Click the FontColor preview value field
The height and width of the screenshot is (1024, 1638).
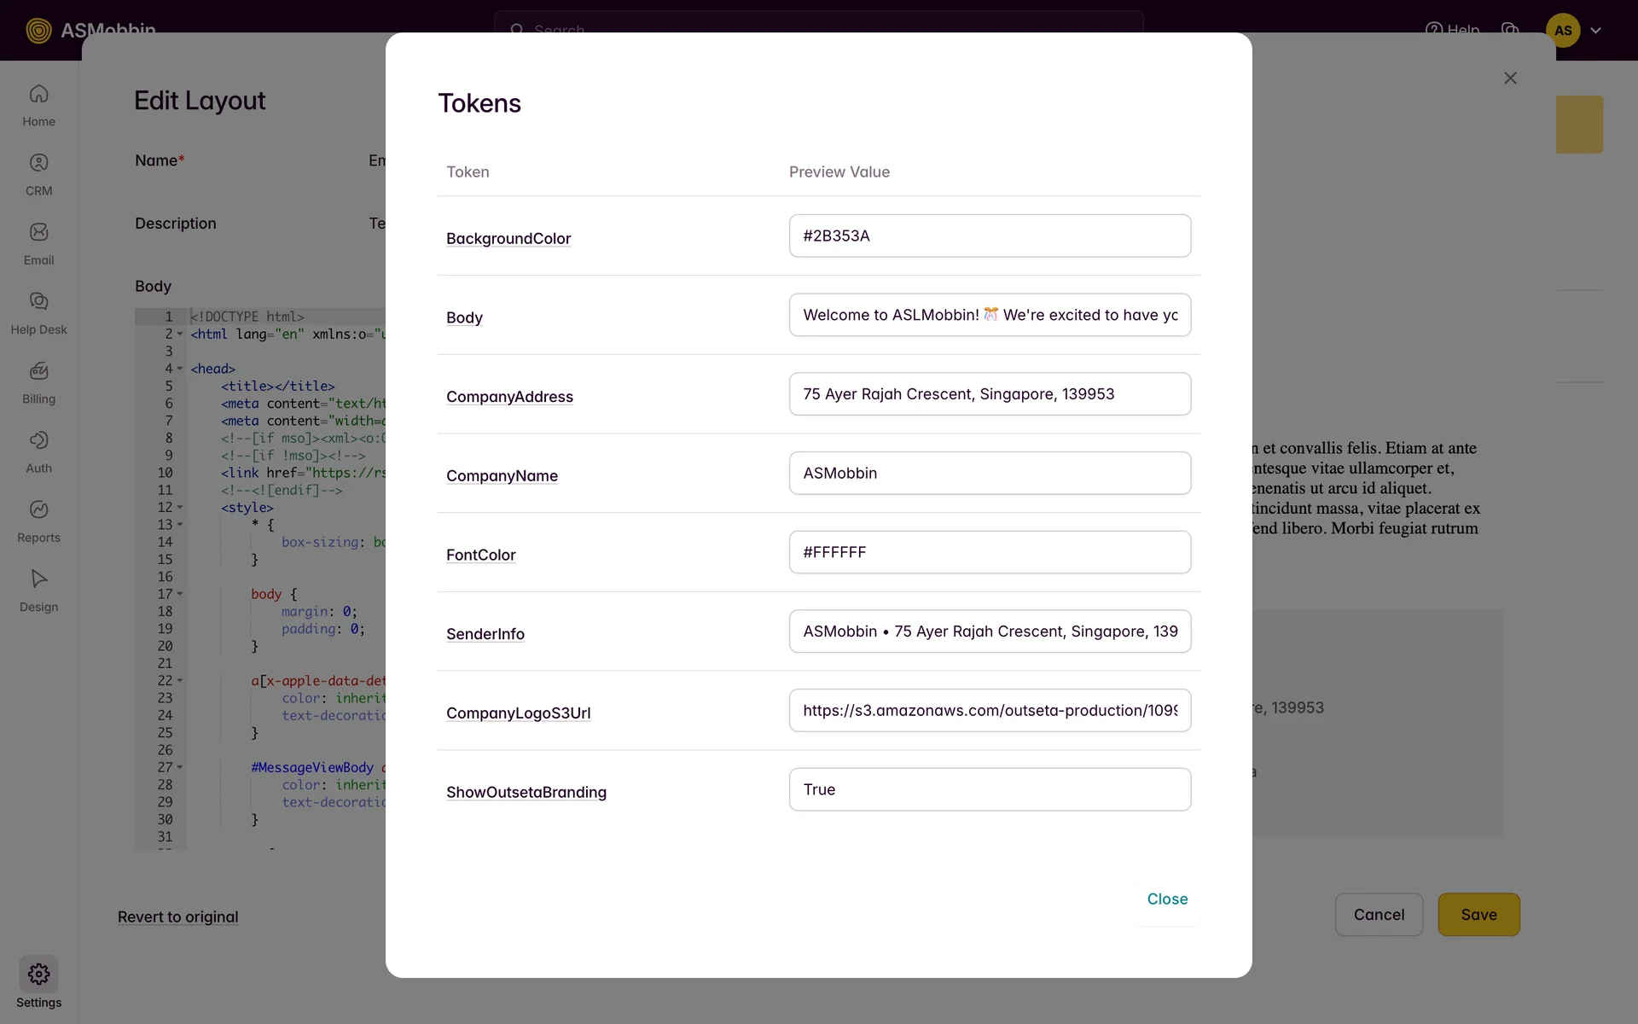(x=990, y=552)
